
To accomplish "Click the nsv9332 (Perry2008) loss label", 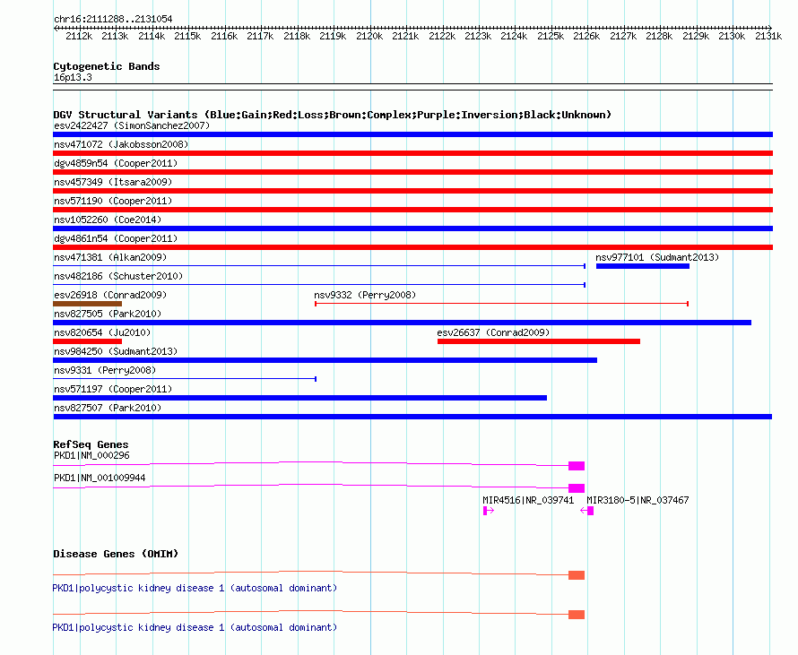I will [x=365, y=295].
